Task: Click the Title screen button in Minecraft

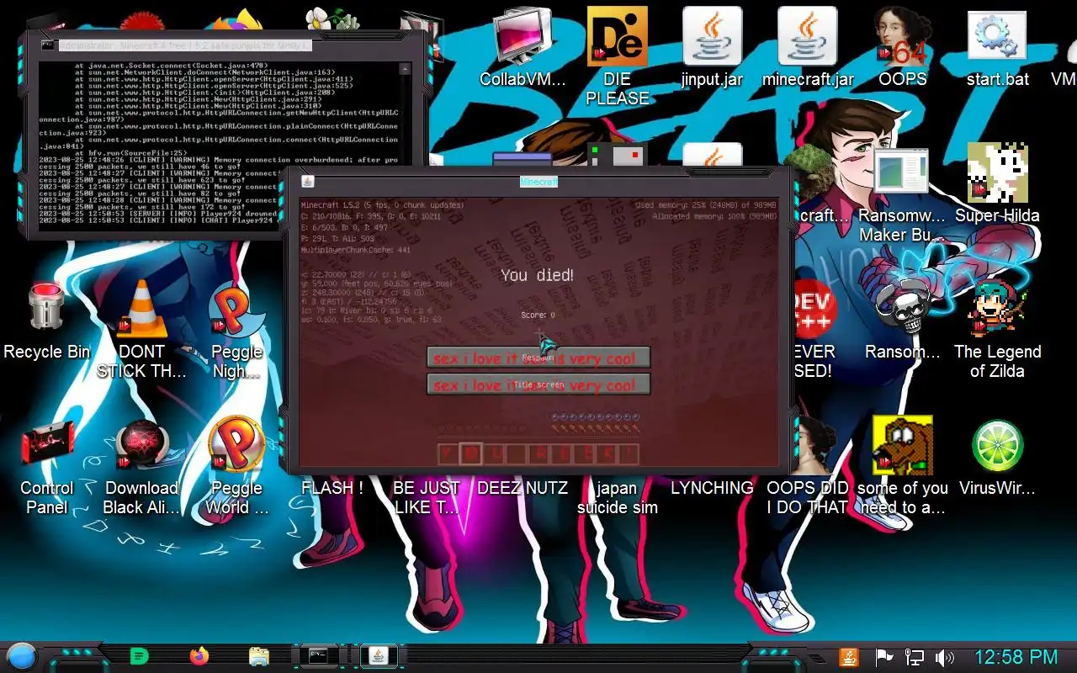Action: [538, 384]
